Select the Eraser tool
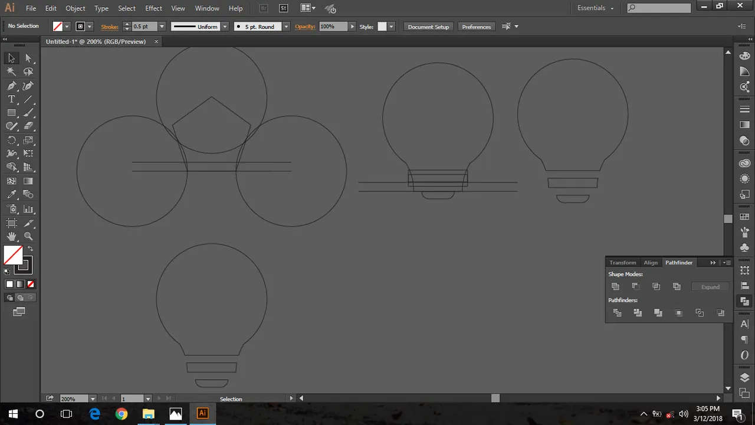Viewport: 755px width, 425px height. click(x=28, y=126)
